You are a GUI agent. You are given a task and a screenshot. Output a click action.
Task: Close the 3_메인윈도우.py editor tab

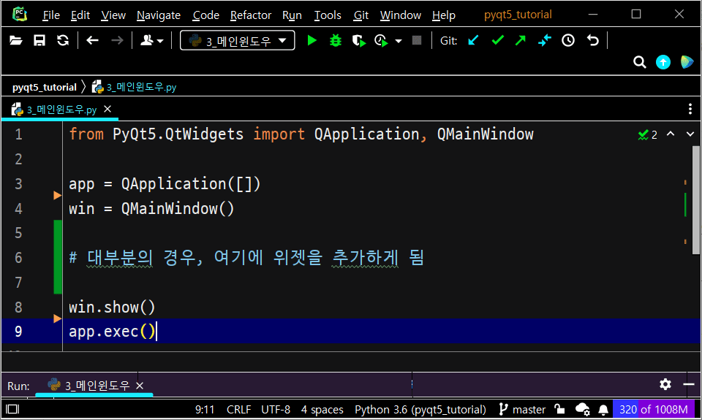click(107, 109)
